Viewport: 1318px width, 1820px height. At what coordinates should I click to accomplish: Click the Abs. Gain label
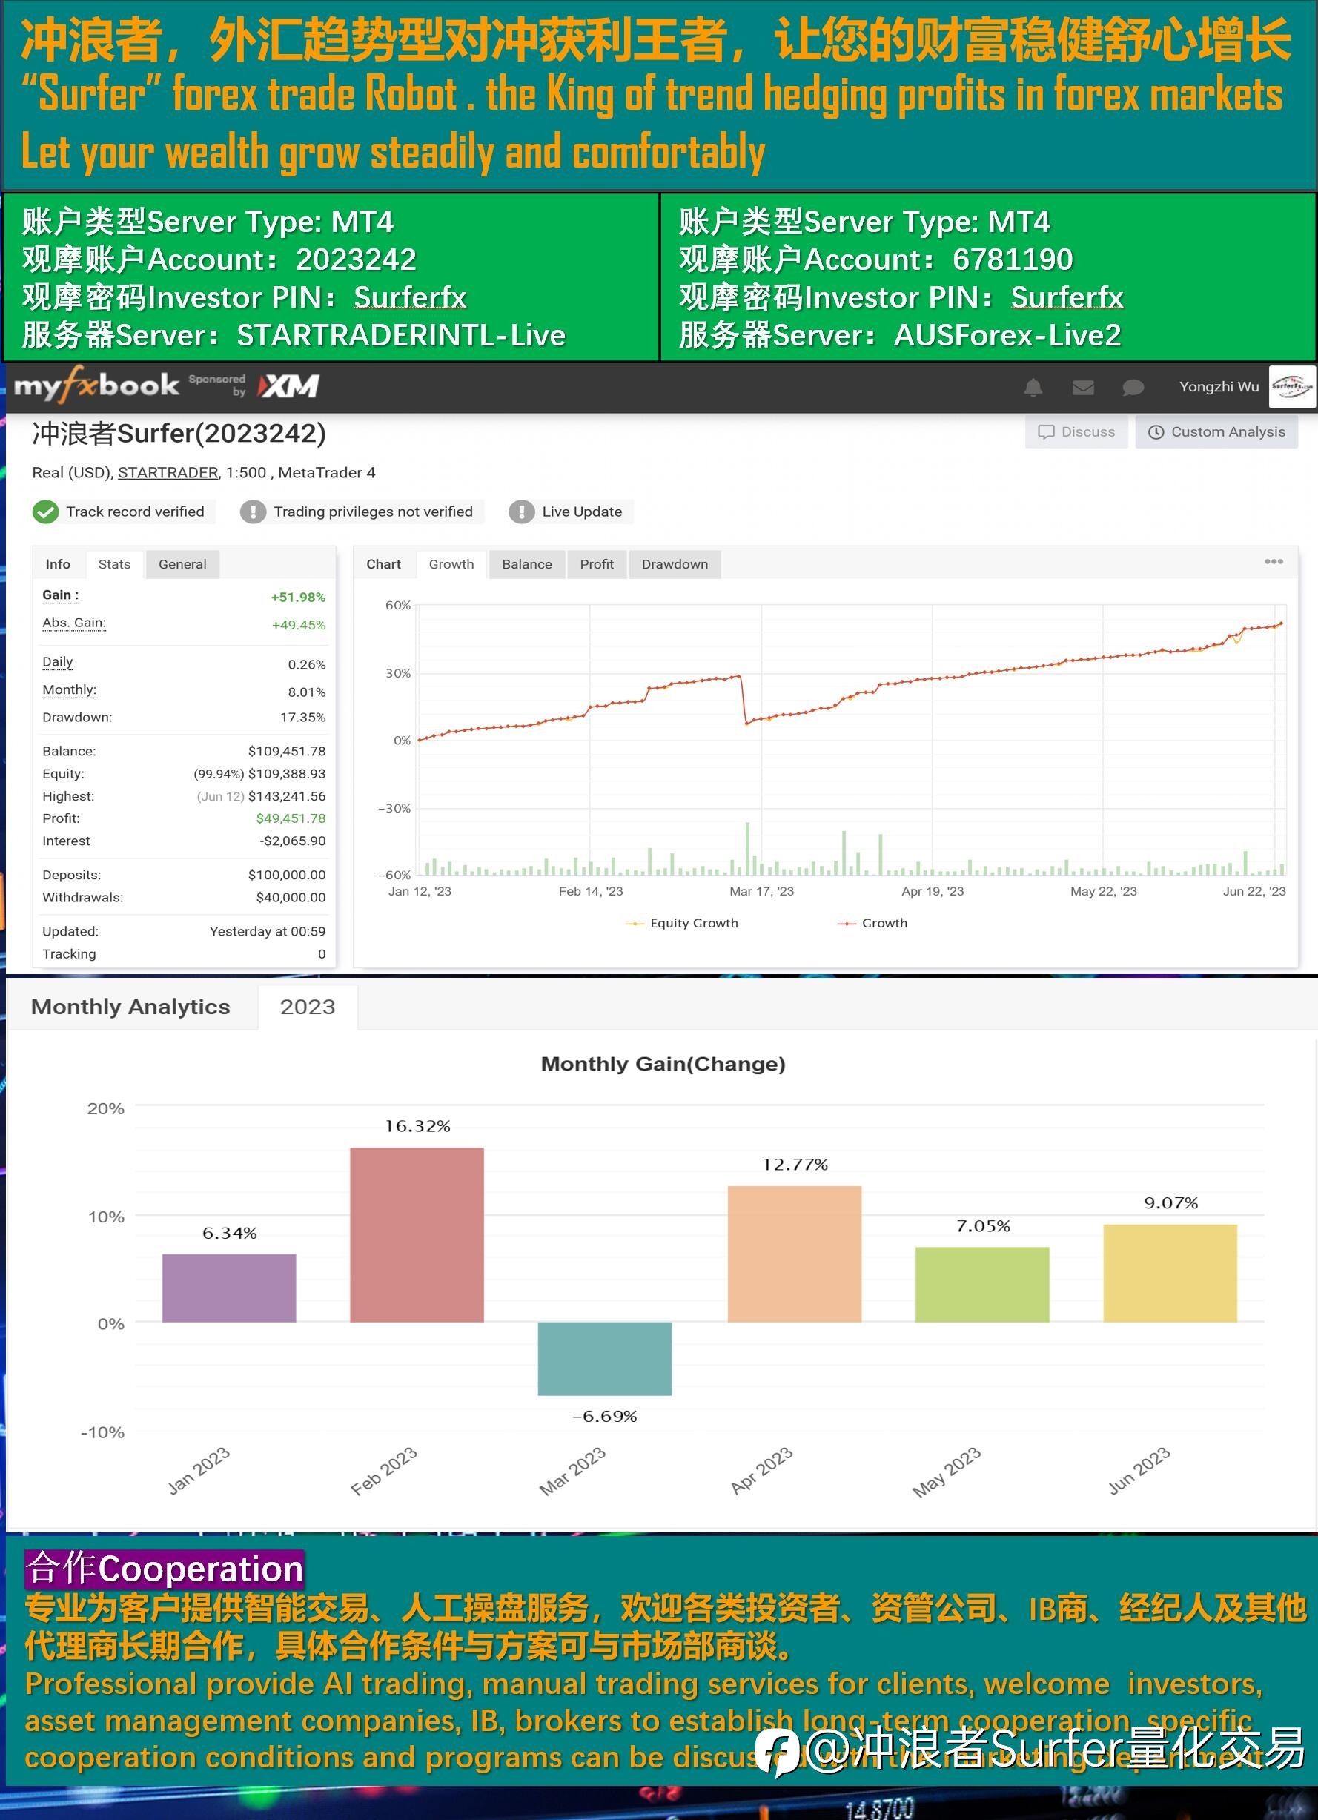pos(74,623)
